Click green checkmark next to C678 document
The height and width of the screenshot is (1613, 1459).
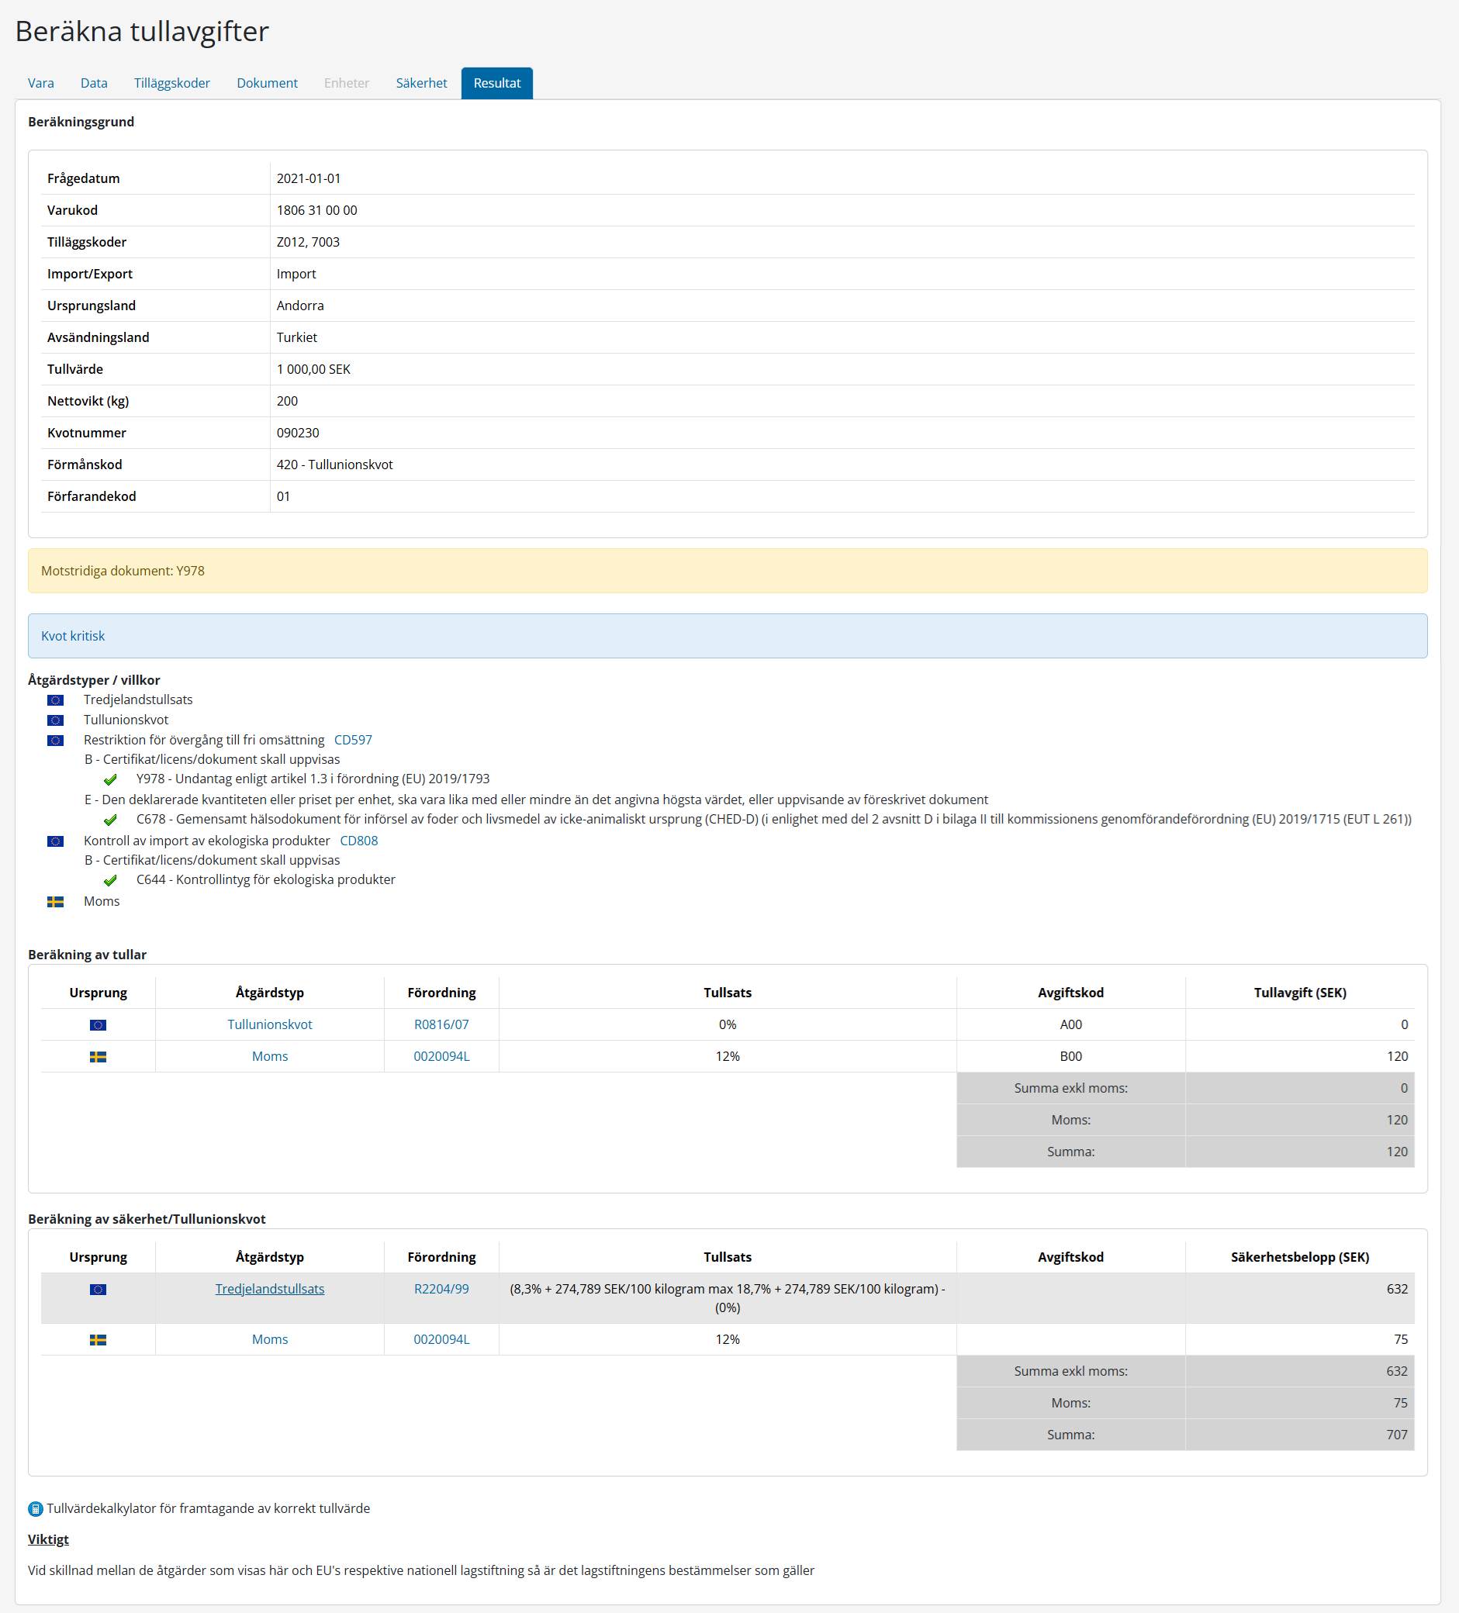click(110, 820)
